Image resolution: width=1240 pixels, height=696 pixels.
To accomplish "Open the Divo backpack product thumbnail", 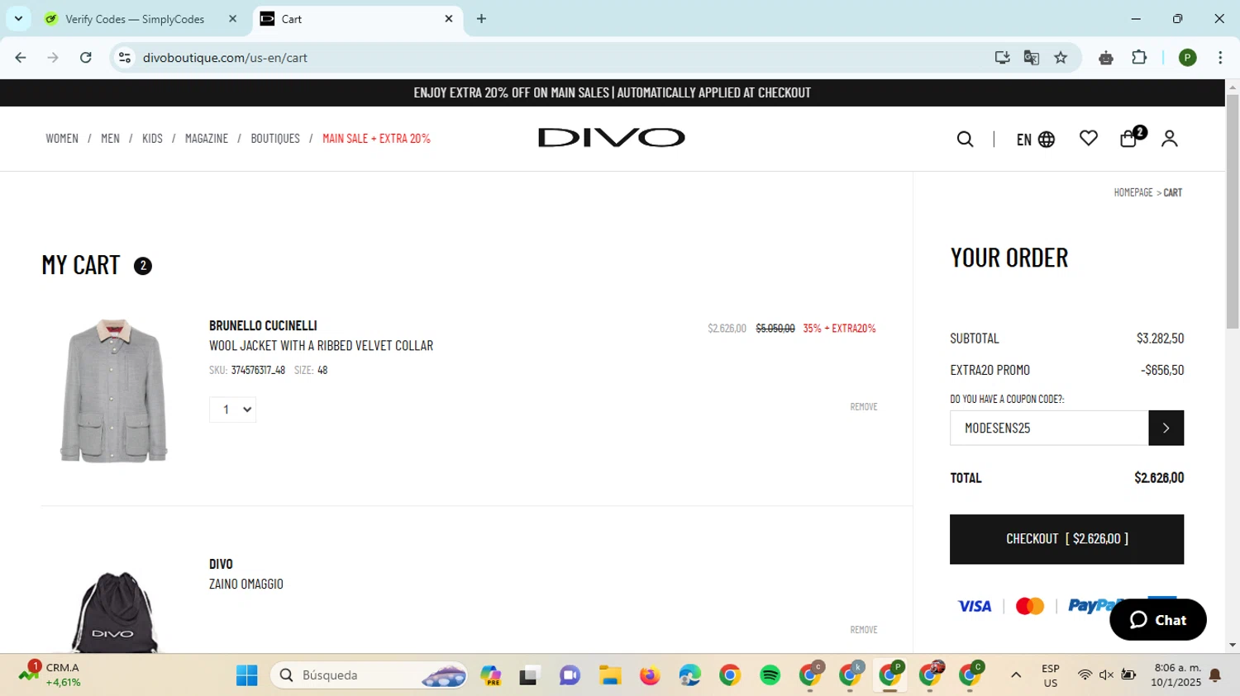I will [x=113, y=611].
